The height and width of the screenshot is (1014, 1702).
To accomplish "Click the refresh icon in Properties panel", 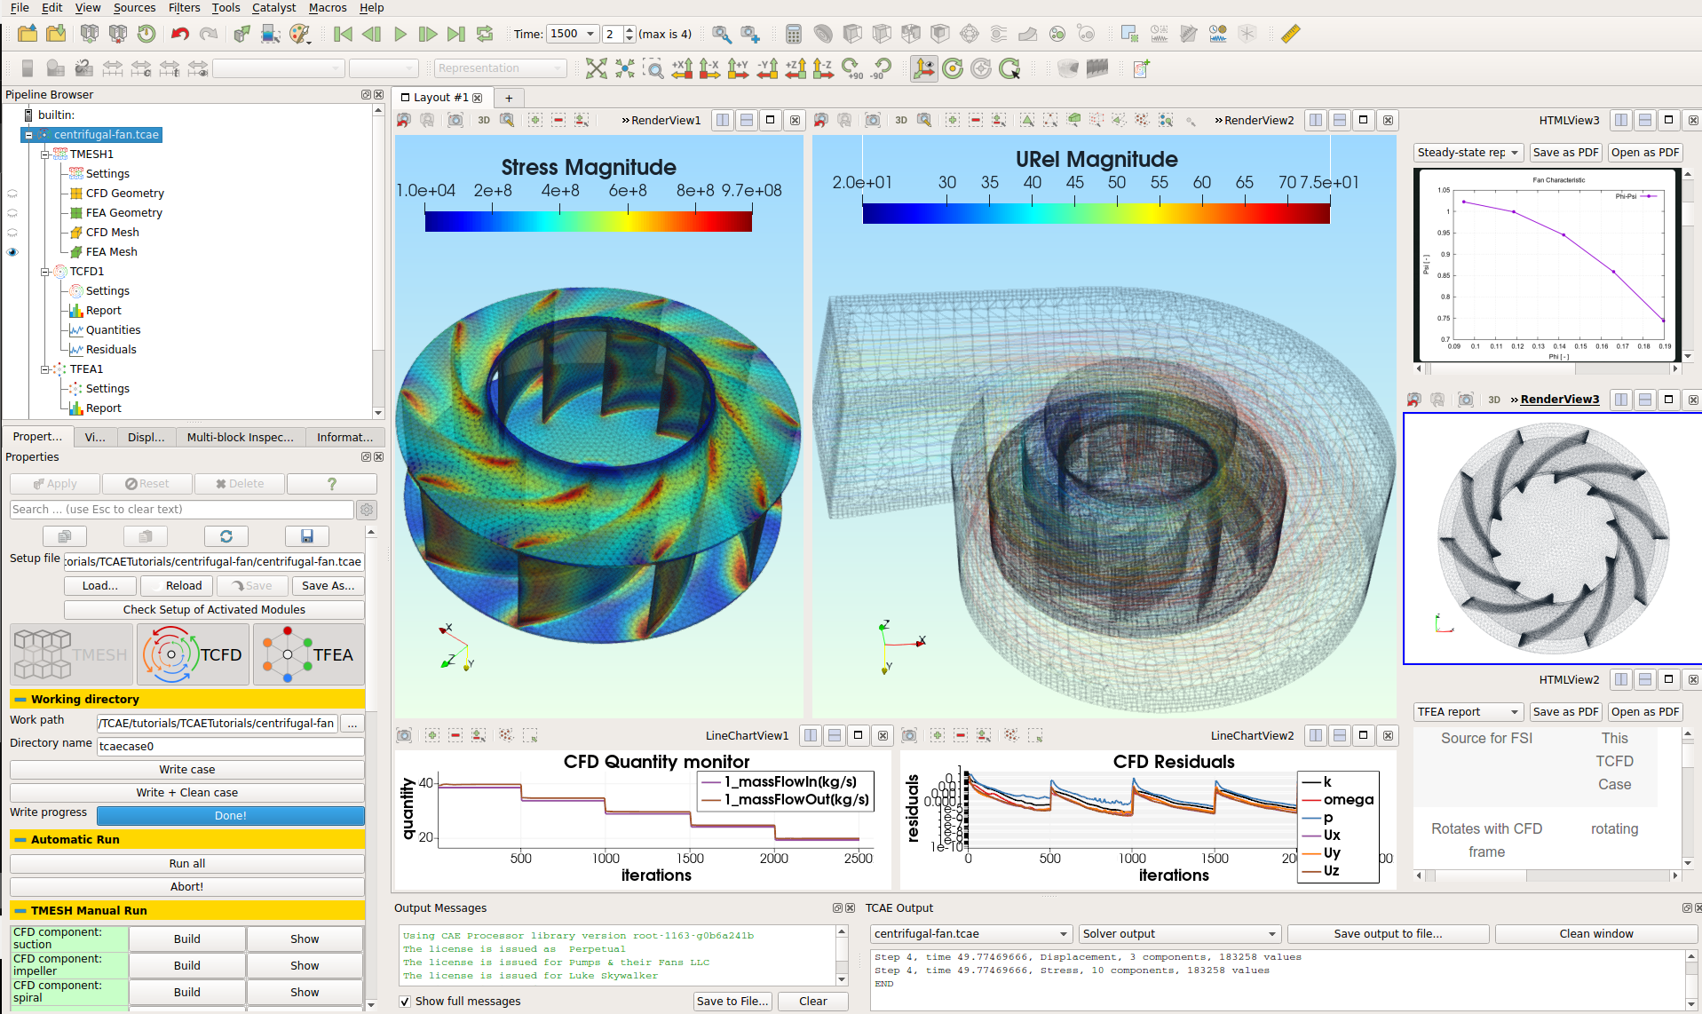I will coord(226,536).
